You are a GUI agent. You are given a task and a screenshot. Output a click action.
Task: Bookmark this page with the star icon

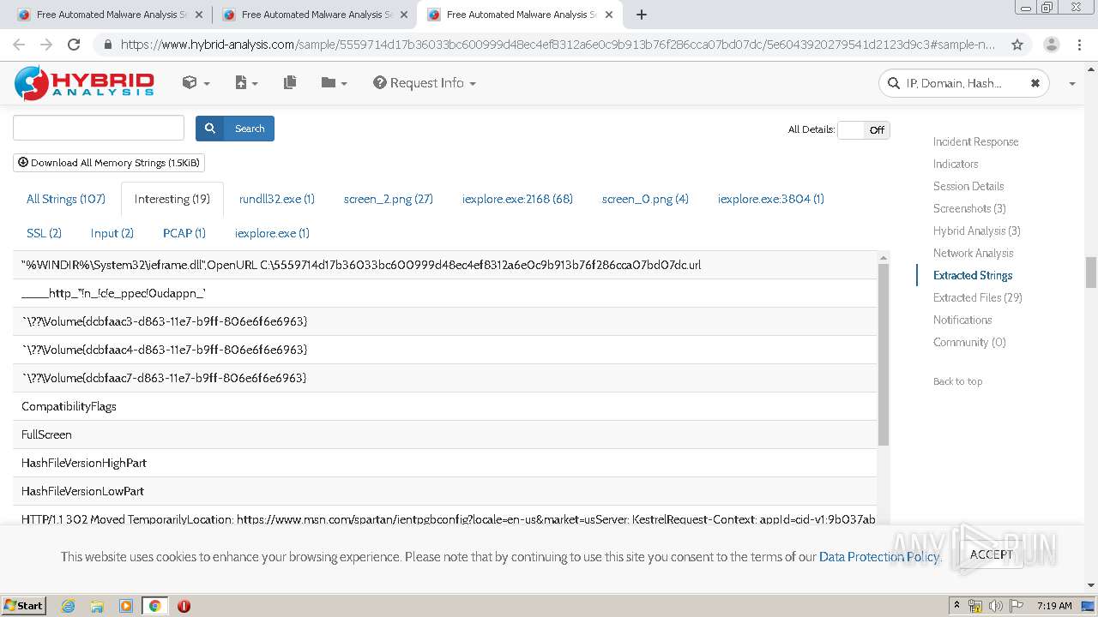(1017, 45)
